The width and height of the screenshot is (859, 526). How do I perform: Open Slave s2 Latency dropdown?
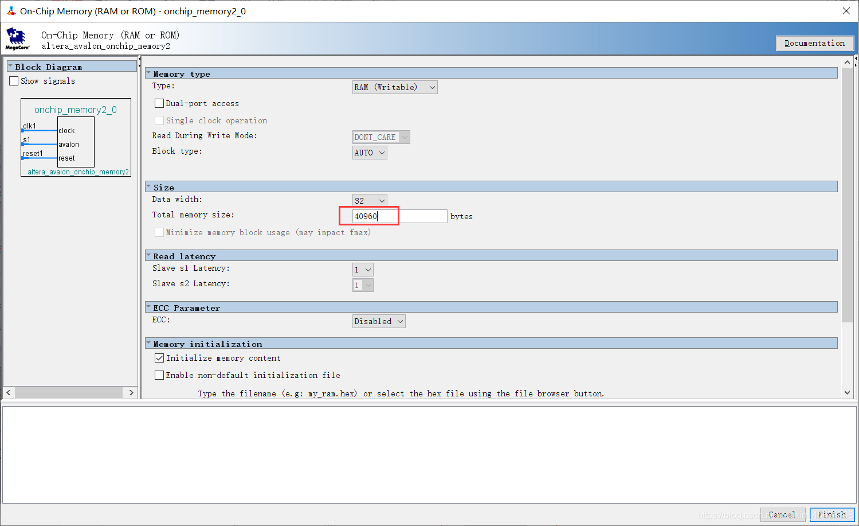coord(363,285)
